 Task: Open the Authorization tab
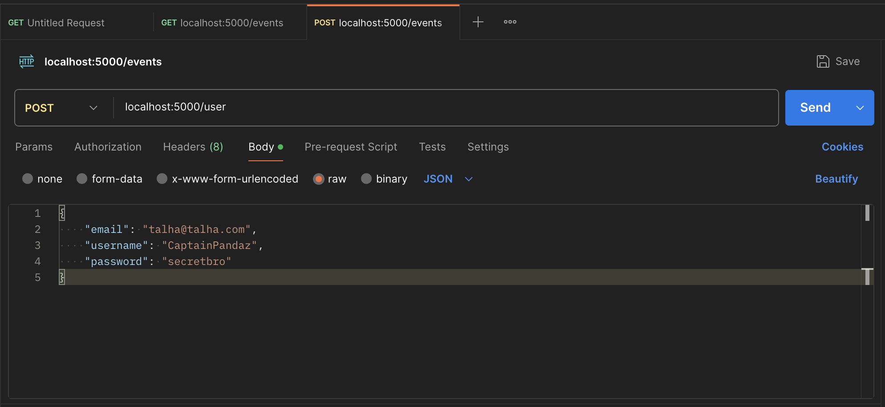pyautogui.click(x=108, y=147)
